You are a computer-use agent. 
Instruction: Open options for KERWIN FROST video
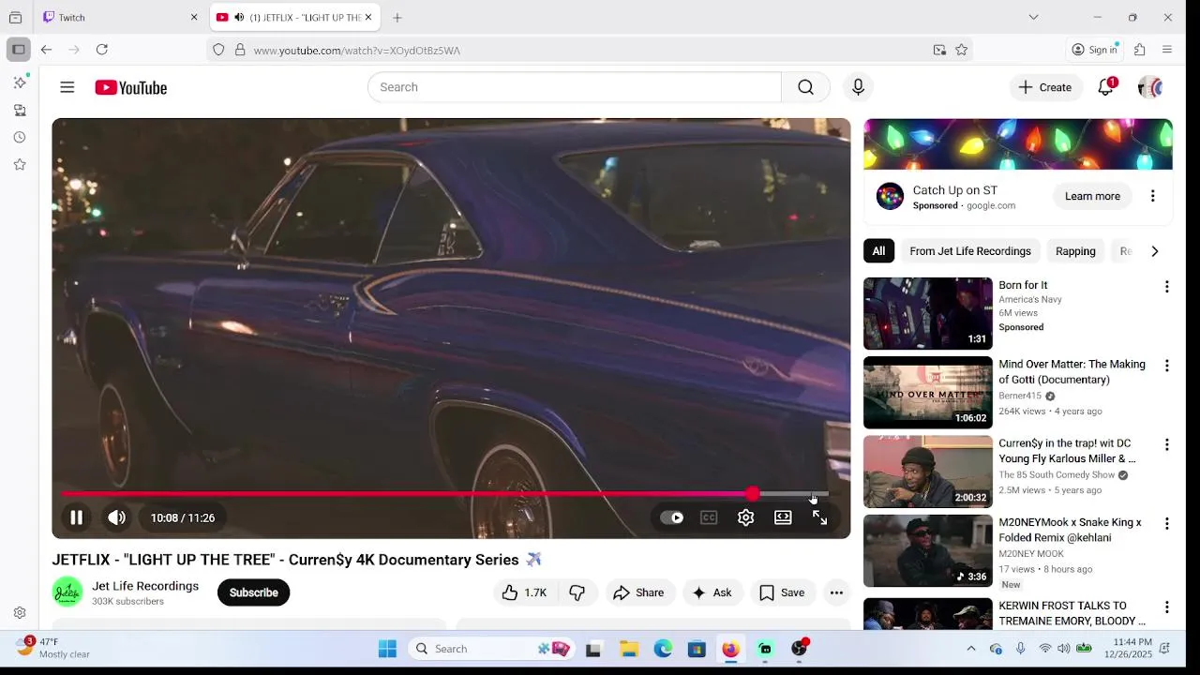tap(1166, 607)
